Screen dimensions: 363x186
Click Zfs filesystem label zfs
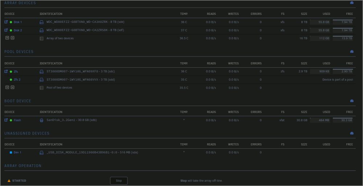[x=282, y=72]
